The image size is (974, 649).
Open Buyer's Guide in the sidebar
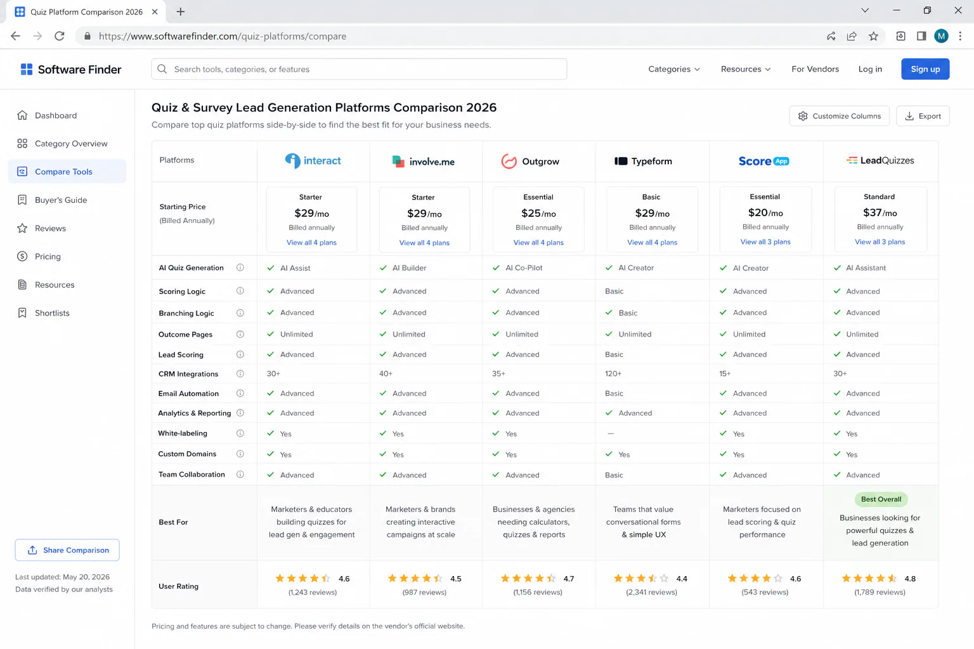[67, 200]
